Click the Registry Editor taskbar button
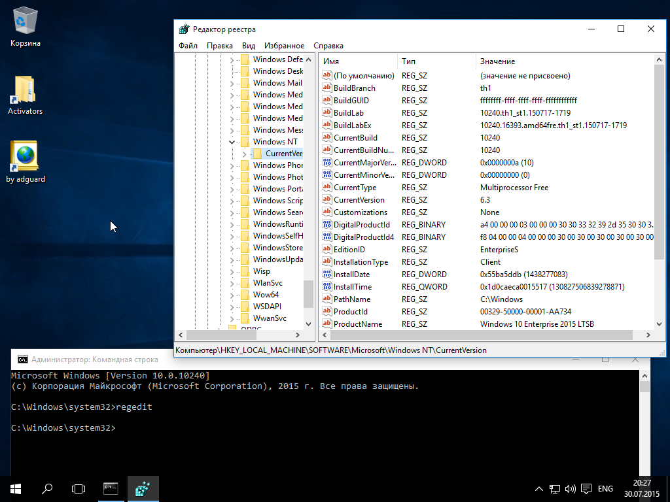The image size is (670, 502). point(143,489)
